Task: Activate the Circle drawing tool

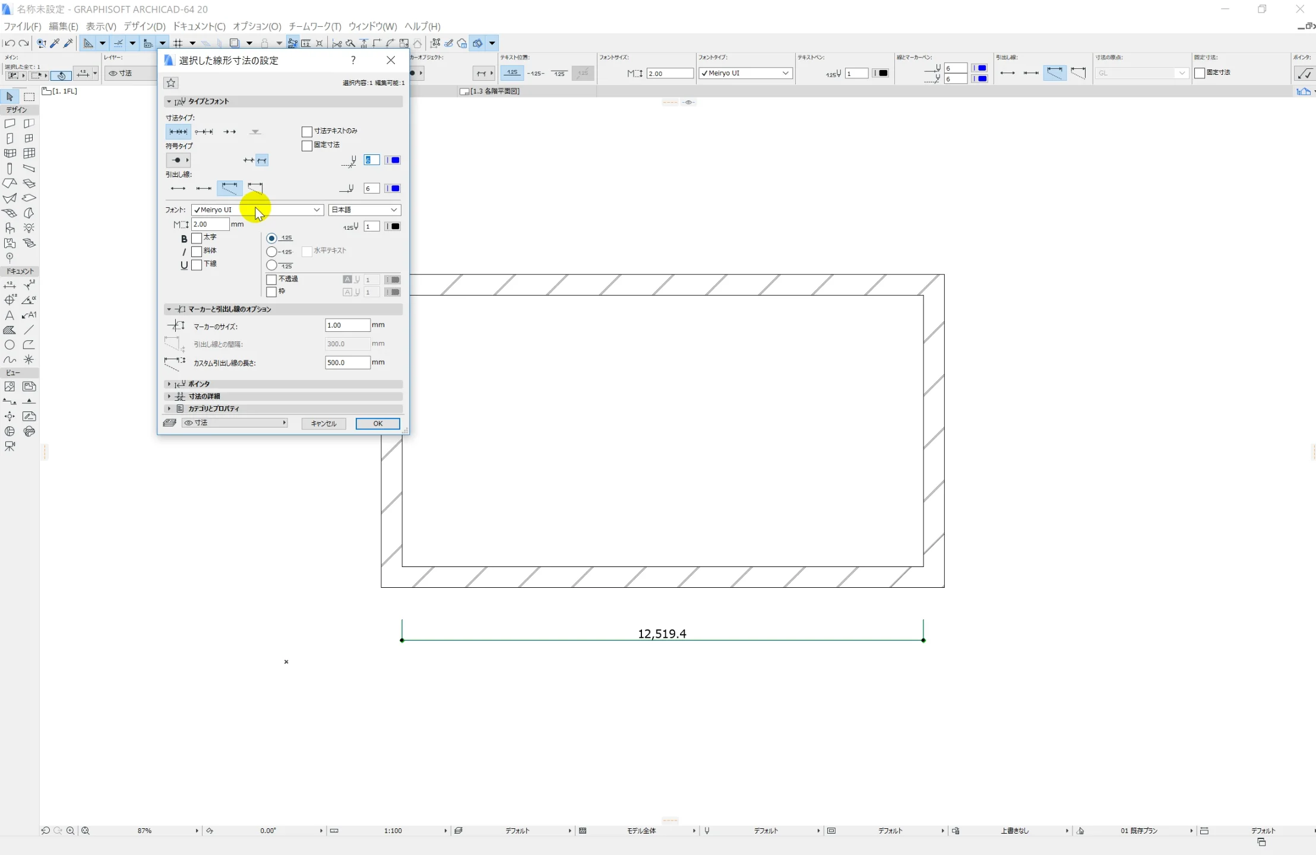Action: (10, 345)
